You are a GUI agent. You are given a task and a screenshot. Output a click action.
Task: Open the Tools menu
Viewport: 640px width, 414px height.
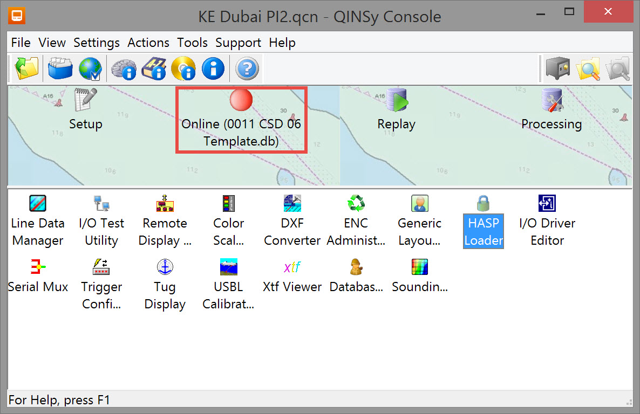(192, 43)
